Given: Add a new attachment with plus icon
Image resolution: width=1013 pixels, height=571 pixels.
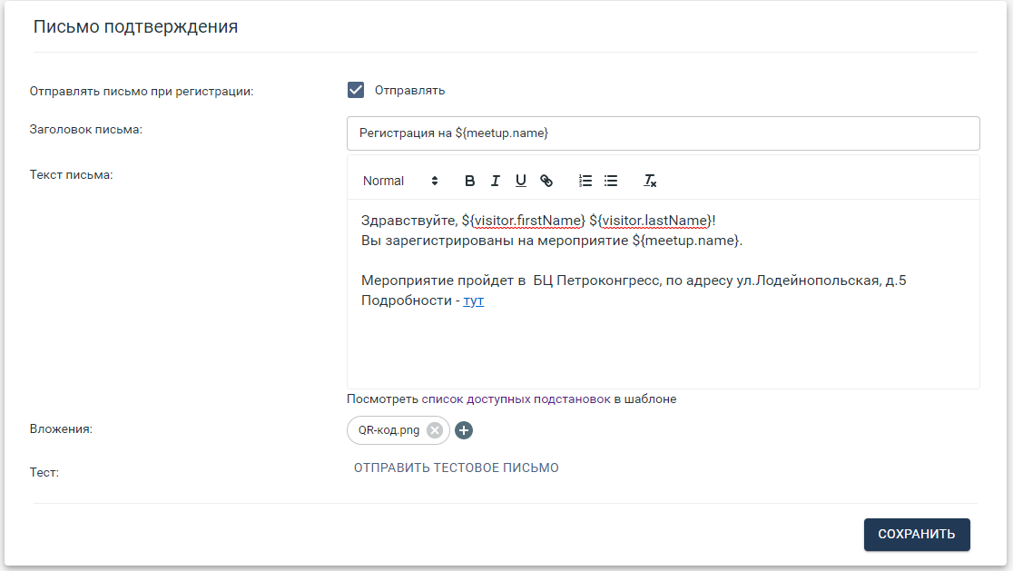Looking at the screenshot, I should (464, 430).
